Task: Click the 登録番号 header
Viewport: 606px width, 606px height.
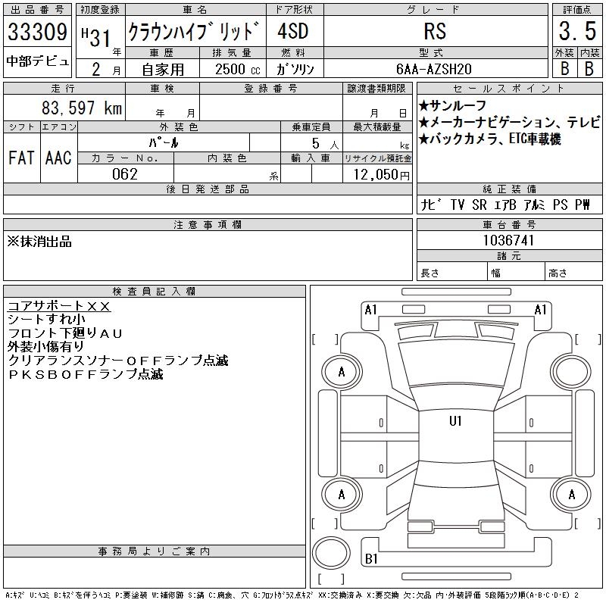Action: point(271,89)
